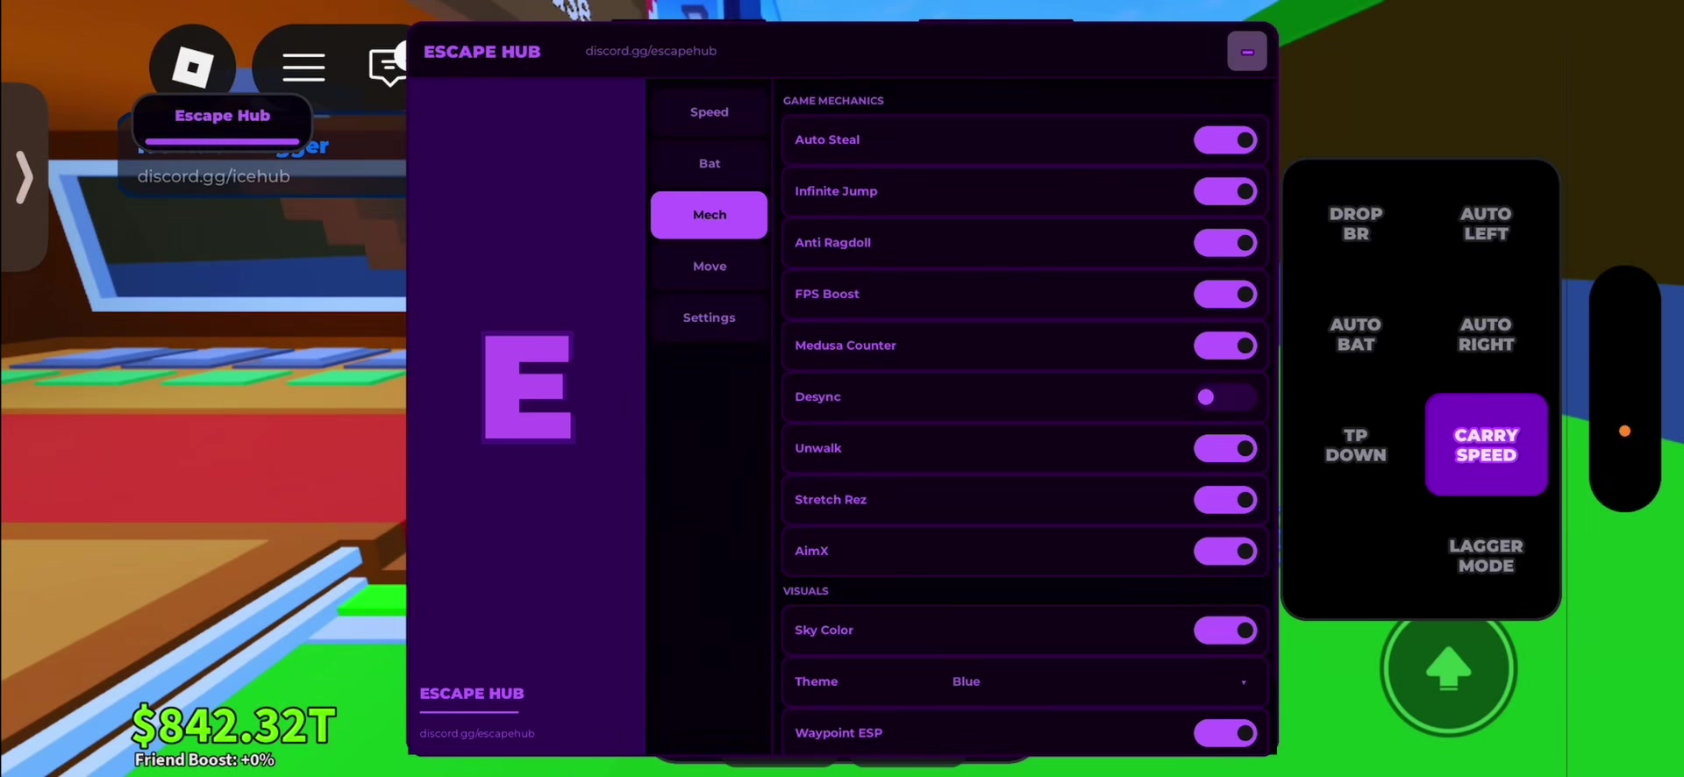The width and height of the screenshot is (1684, 777).
Task: Tap the AUTO BAT button
Action: click(x=1356, y=334)
